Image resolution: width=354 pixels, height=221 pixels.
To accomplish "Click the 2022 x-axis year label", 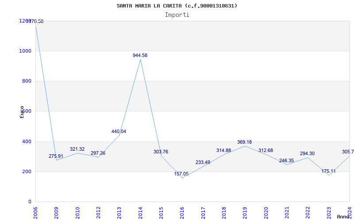I will [x=308, y=213].
